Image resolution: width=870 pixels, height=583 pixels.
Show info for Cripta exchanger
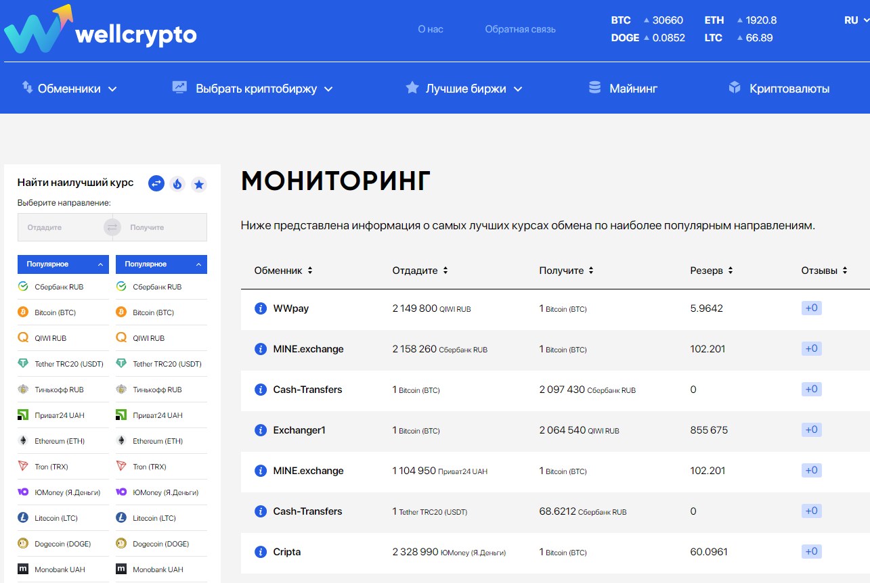click(x=260, y=552)
